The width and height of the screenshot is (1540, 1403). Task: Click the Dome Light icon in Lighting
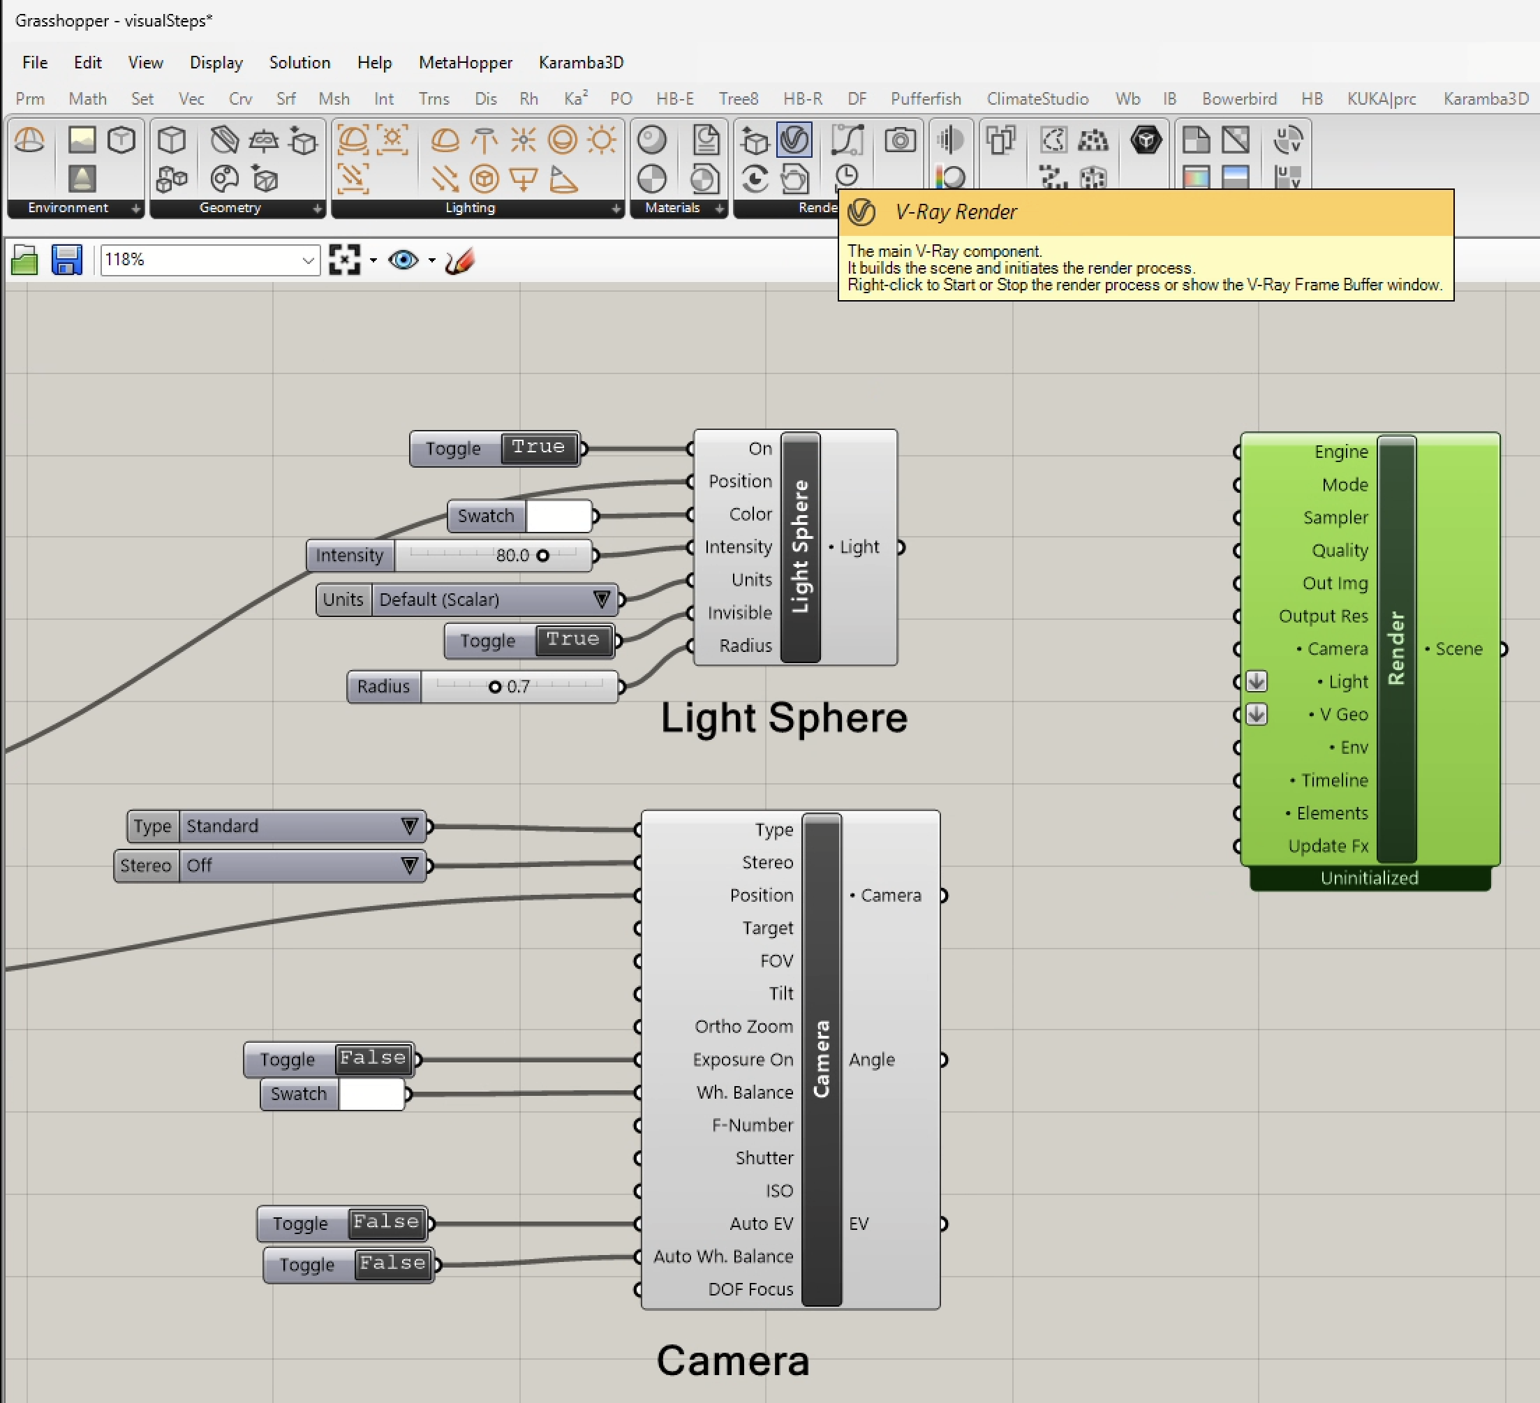445,140
